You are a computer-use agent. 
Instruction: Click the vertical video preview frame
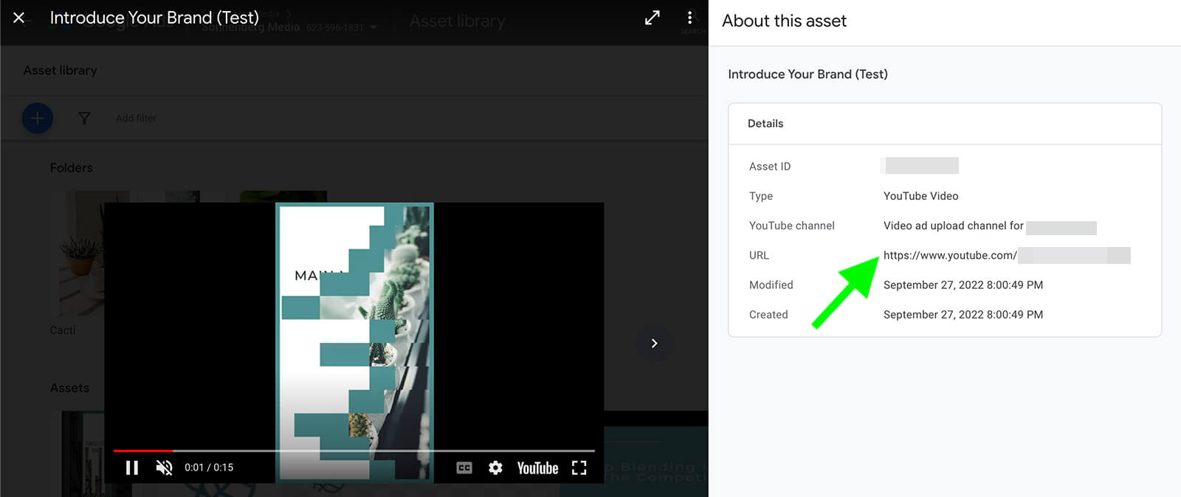tap(354, 343)
